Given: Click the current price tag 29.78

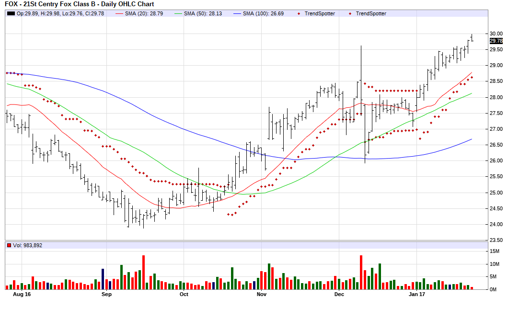Looking at the screenshot, I should (496, 41).
